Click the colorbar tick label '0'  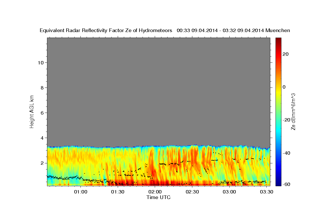click(284, 87)
